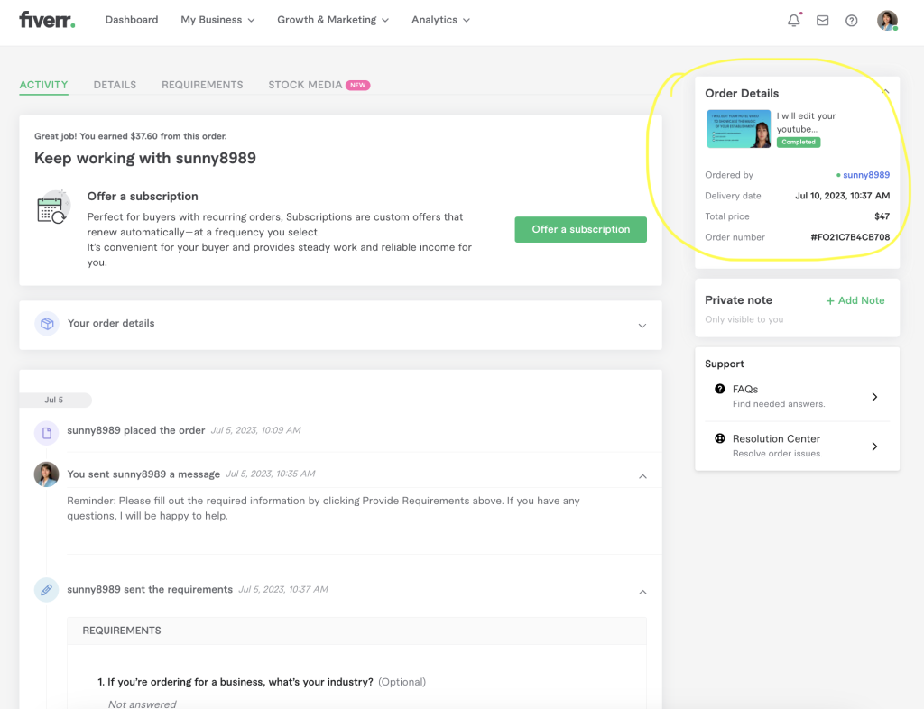Open the notifications bell icon
The height and width of the screenshot is (709, 924).
click(794, 20)
